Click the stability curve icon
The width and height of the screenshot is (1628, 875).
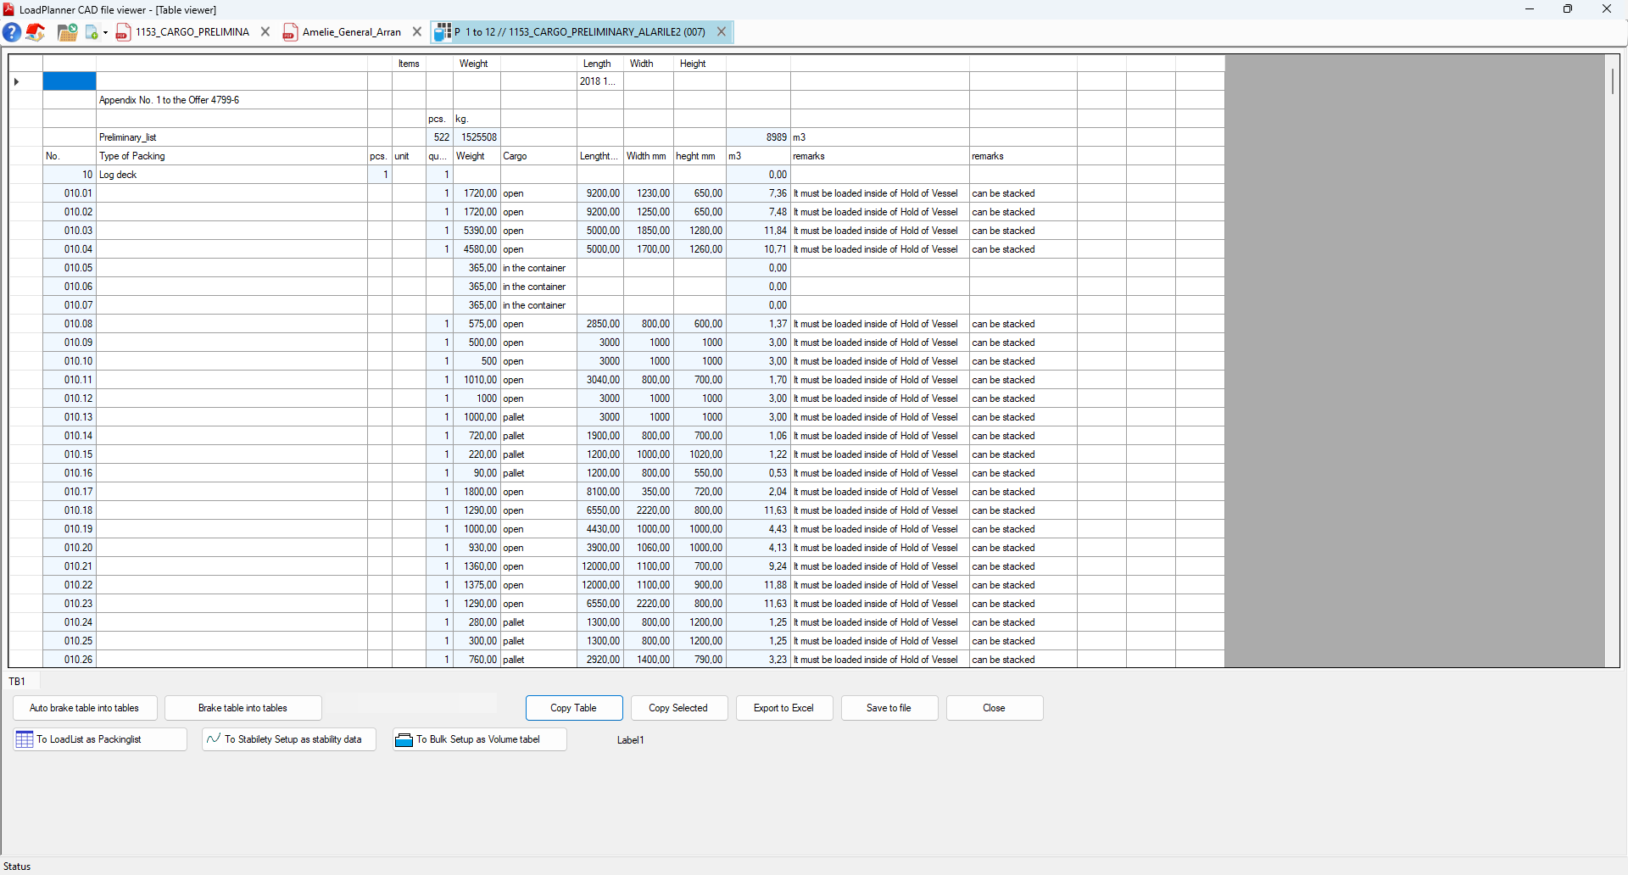click(214, 738)
